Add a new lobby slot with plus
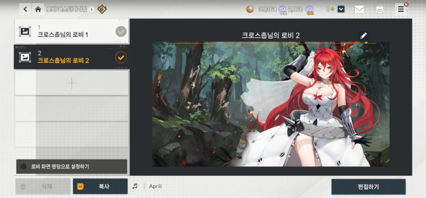Image resolution: width=426 pixels, height=198 pixels. click(72, 83)
